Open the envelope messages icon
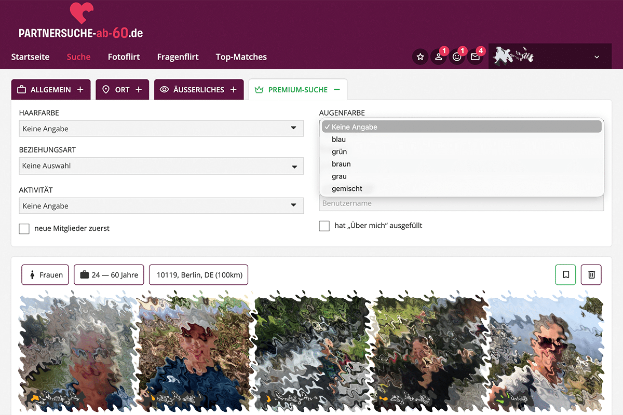The image size is (623, 415). click(x=475, y=57)
